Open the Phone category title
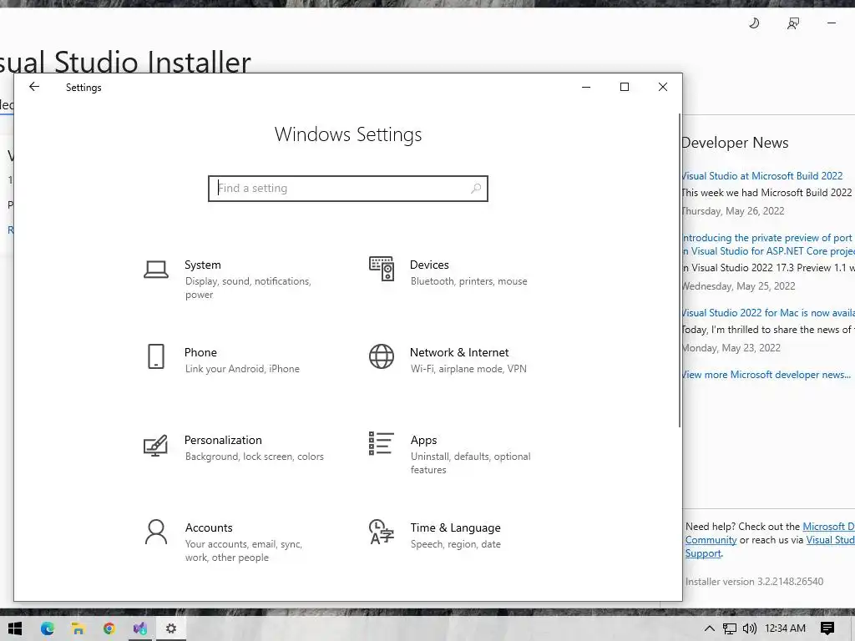Viewport: 855px width, 641px height. coord(200,353)
